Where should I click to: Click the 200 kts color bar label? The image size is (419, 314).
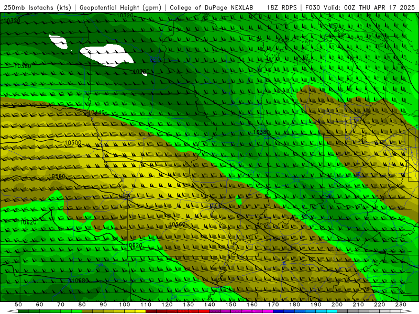pos(337,305)
